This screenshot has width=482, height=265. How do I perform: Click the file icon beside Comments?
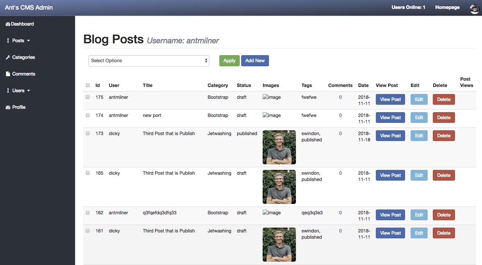click(x=8, y=74)
